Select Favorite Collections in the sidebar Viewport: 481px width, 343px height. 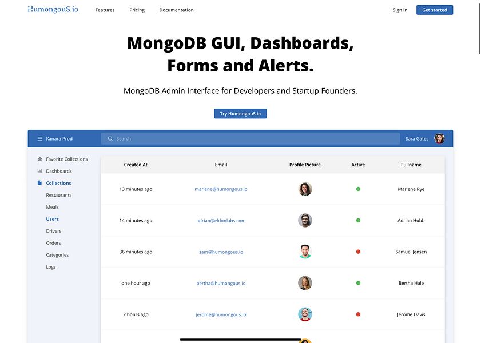point(66,159)
